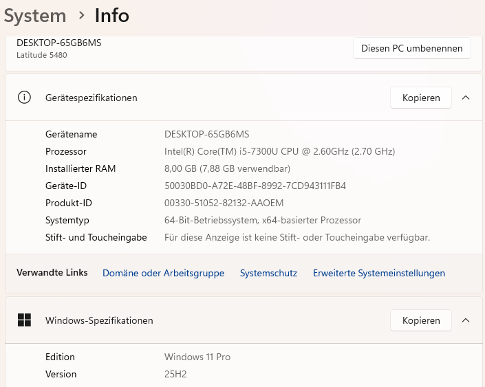Image resolution: width=485 pixels, height=387 pixels.
Task: Click the Geräte-ID value 50030BD0-A72E-48BF-8992-7CD943111FB4
Action: tap(255, 186)
